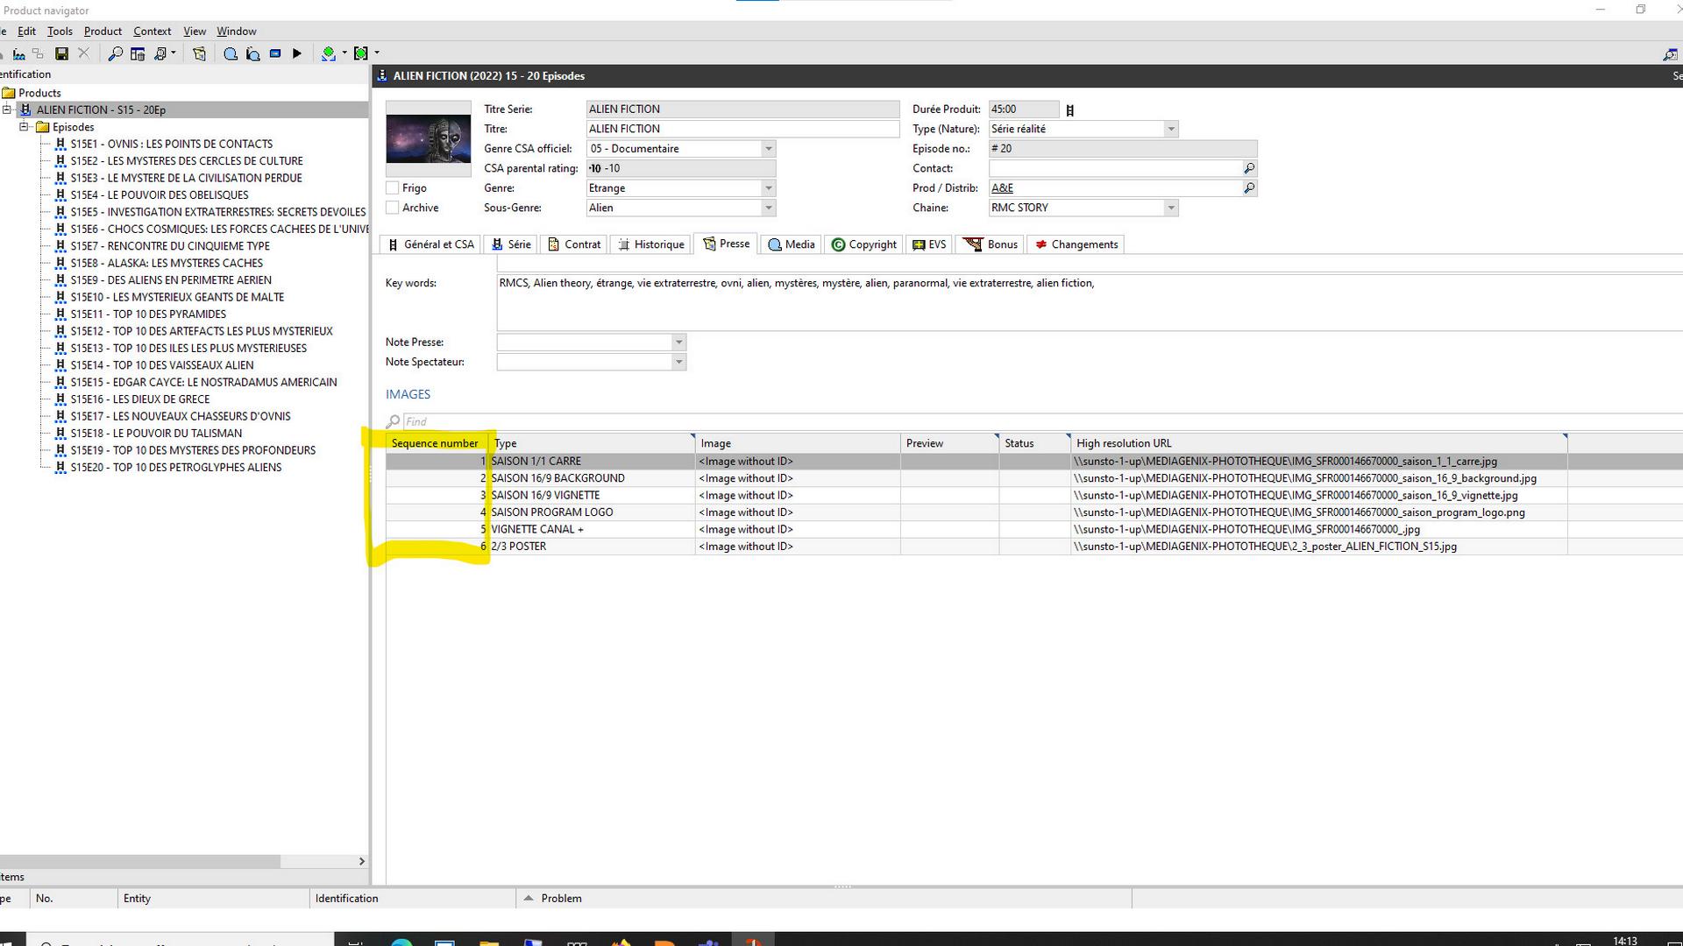Click the table with trash bin toolbar icon
The image size is (1683, 946).
click(x=138, y=53)
